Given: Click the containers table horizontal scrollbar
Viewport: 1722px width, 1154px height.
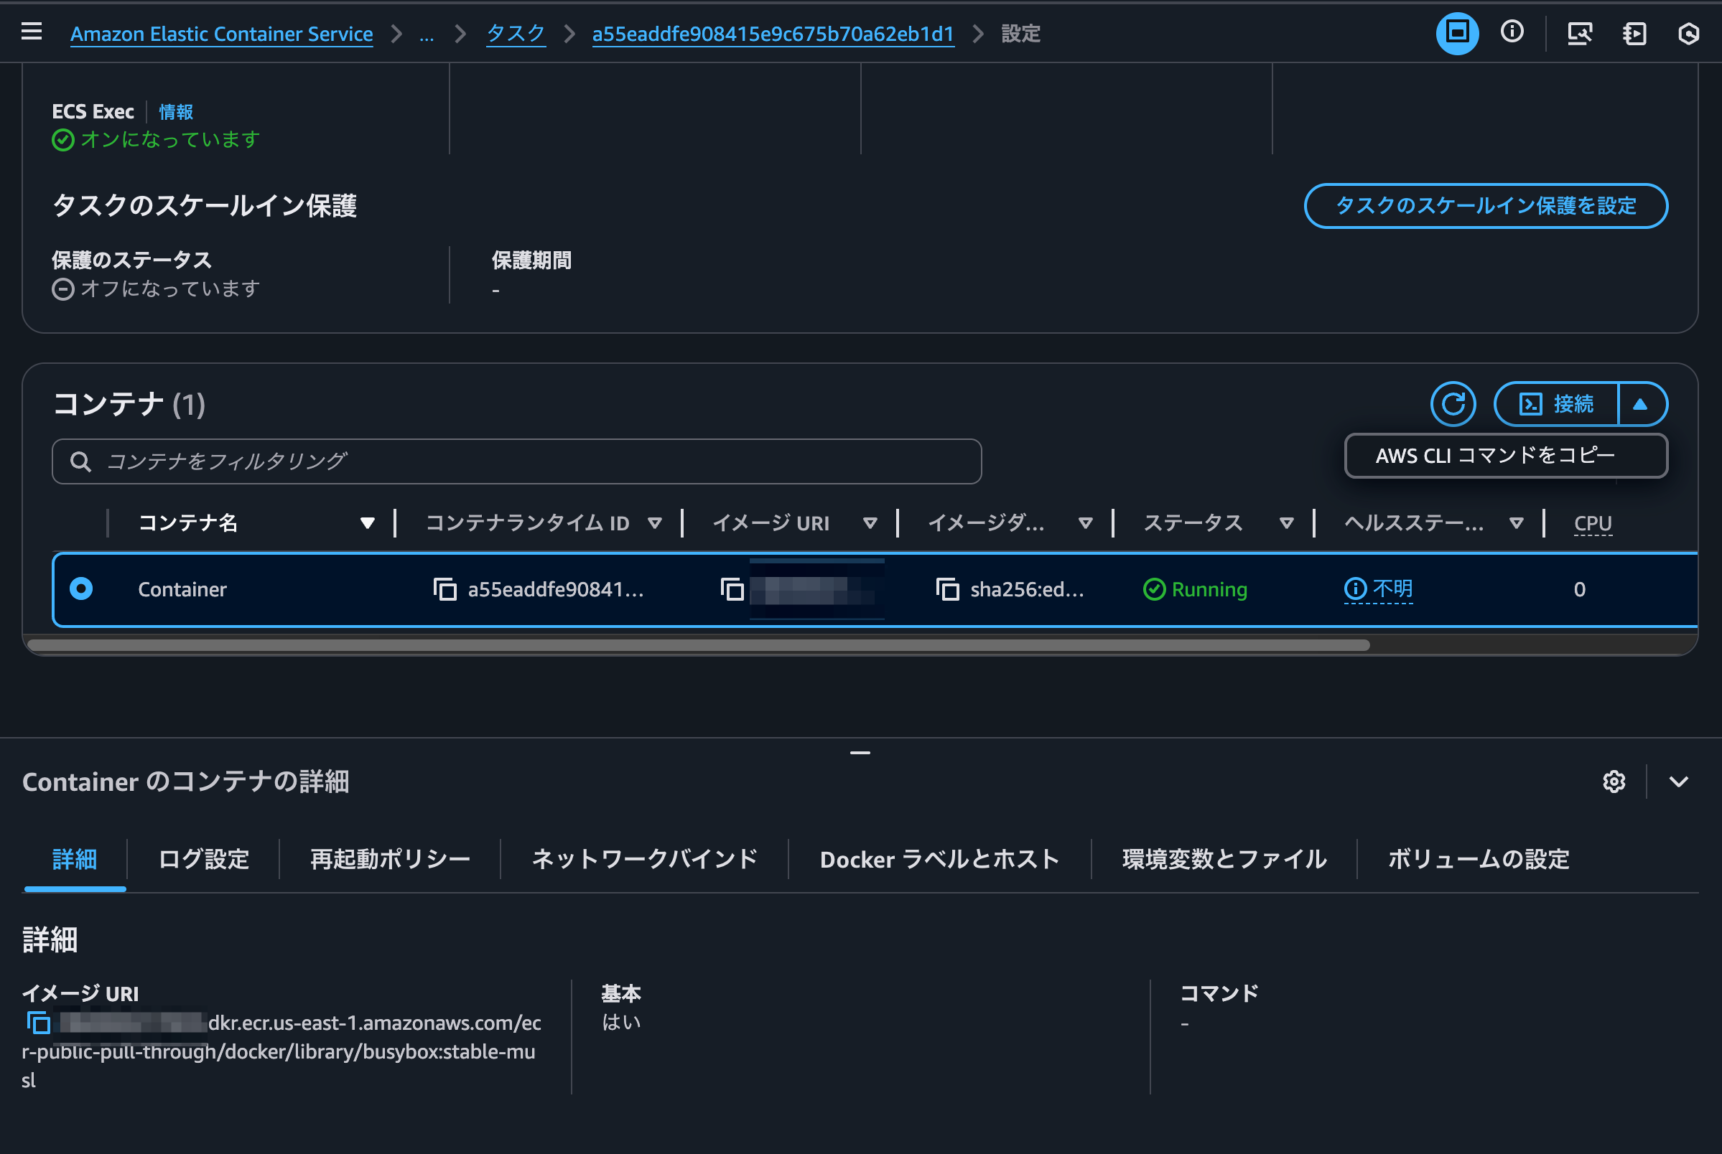Looking at the screenshot, I should 698,645.
